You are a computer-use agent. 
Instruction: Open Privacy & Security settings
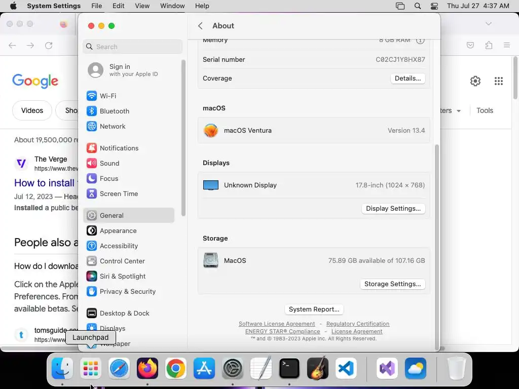[128, 291]
